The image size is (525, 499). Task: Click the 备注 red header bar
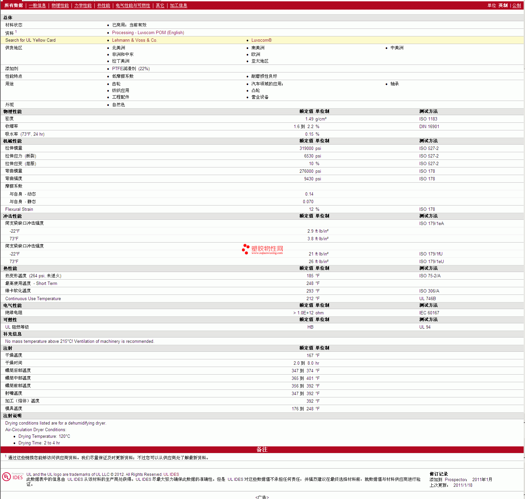coord(262,449)
